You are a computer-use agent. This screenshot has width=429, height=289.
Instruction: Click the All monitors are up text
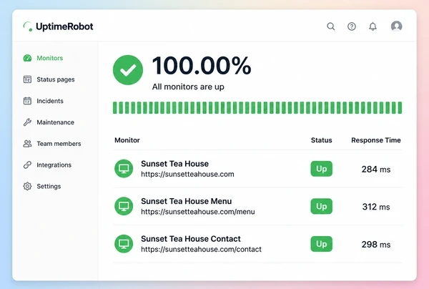click(188, 87)
